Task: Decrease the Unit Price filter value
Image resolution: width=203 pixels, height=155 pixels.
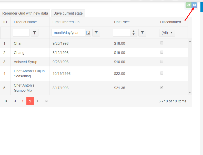Action: (x=134, y=34)
